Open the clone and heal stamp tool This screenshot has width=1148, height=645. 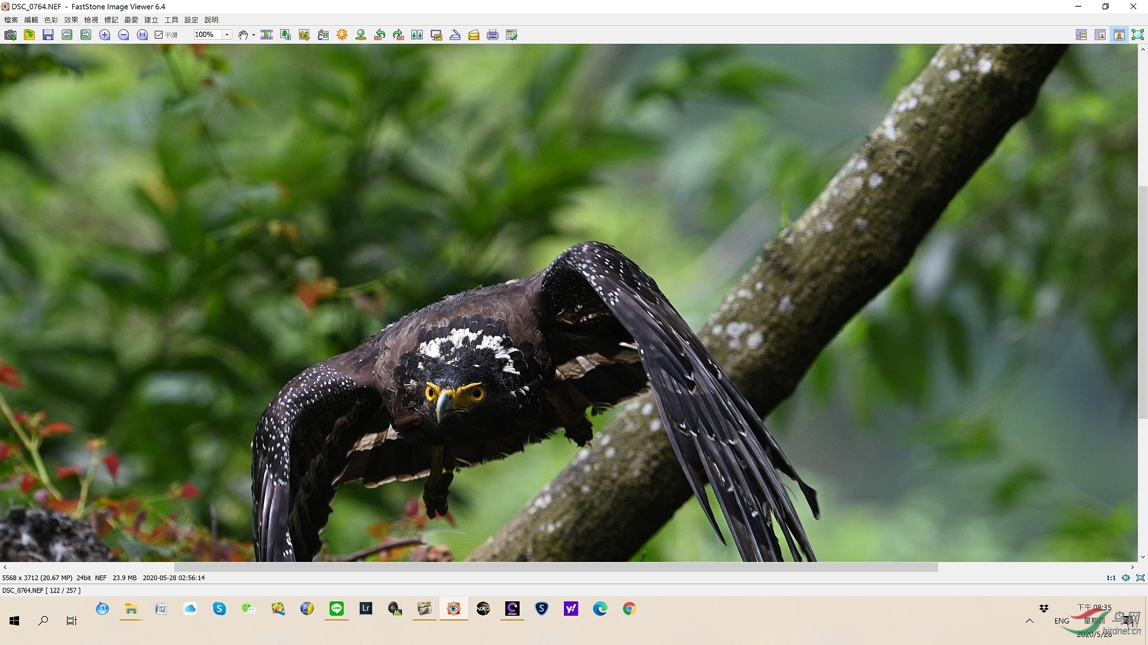pyautogui.click(x=361, y=35)
